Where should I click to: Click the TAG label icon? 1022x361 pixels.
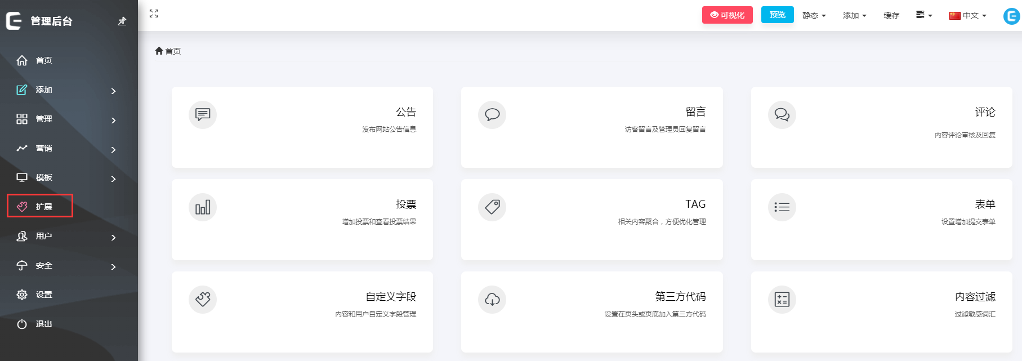(492, 207)
